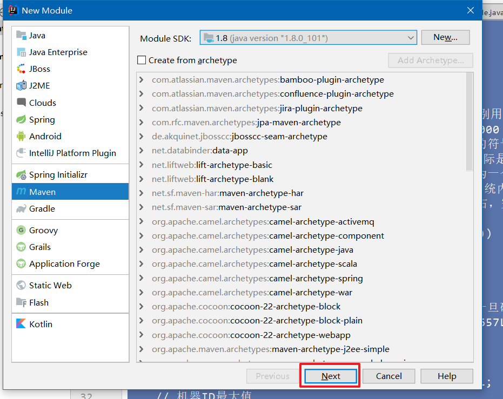Click the IntelliJ logo in title bar

coord(13,10)
